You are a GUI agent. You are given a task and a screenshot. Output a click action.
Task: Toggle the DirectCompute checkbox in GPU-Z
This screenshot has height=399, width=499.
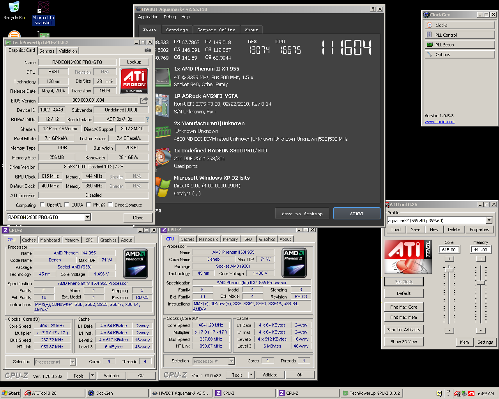tap(110, 205)
